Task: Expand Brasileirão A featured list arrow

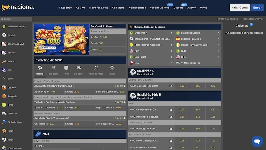Action: tap(172, 33)
